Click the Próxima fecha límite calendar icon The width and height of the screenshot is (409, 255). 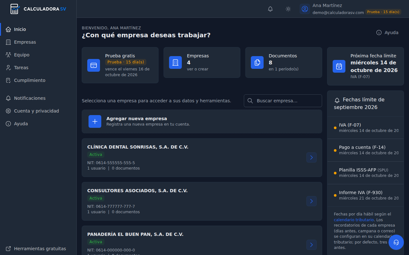click(x=339, y=66)
